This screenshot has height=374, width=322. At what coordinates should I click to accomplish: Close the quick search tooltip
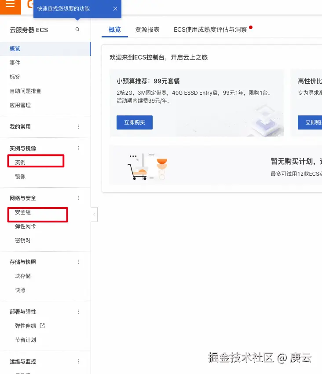point(115,8)
